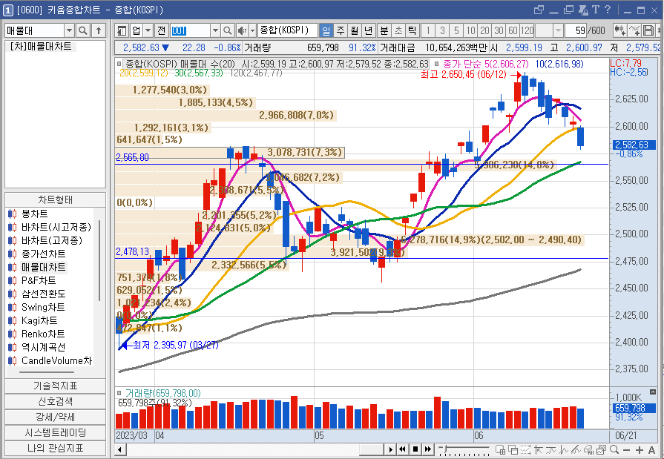Screen dimensions: 664x459
Task: Toggle the 종가 단순 moving average legend box
Action: click(436, 64)
